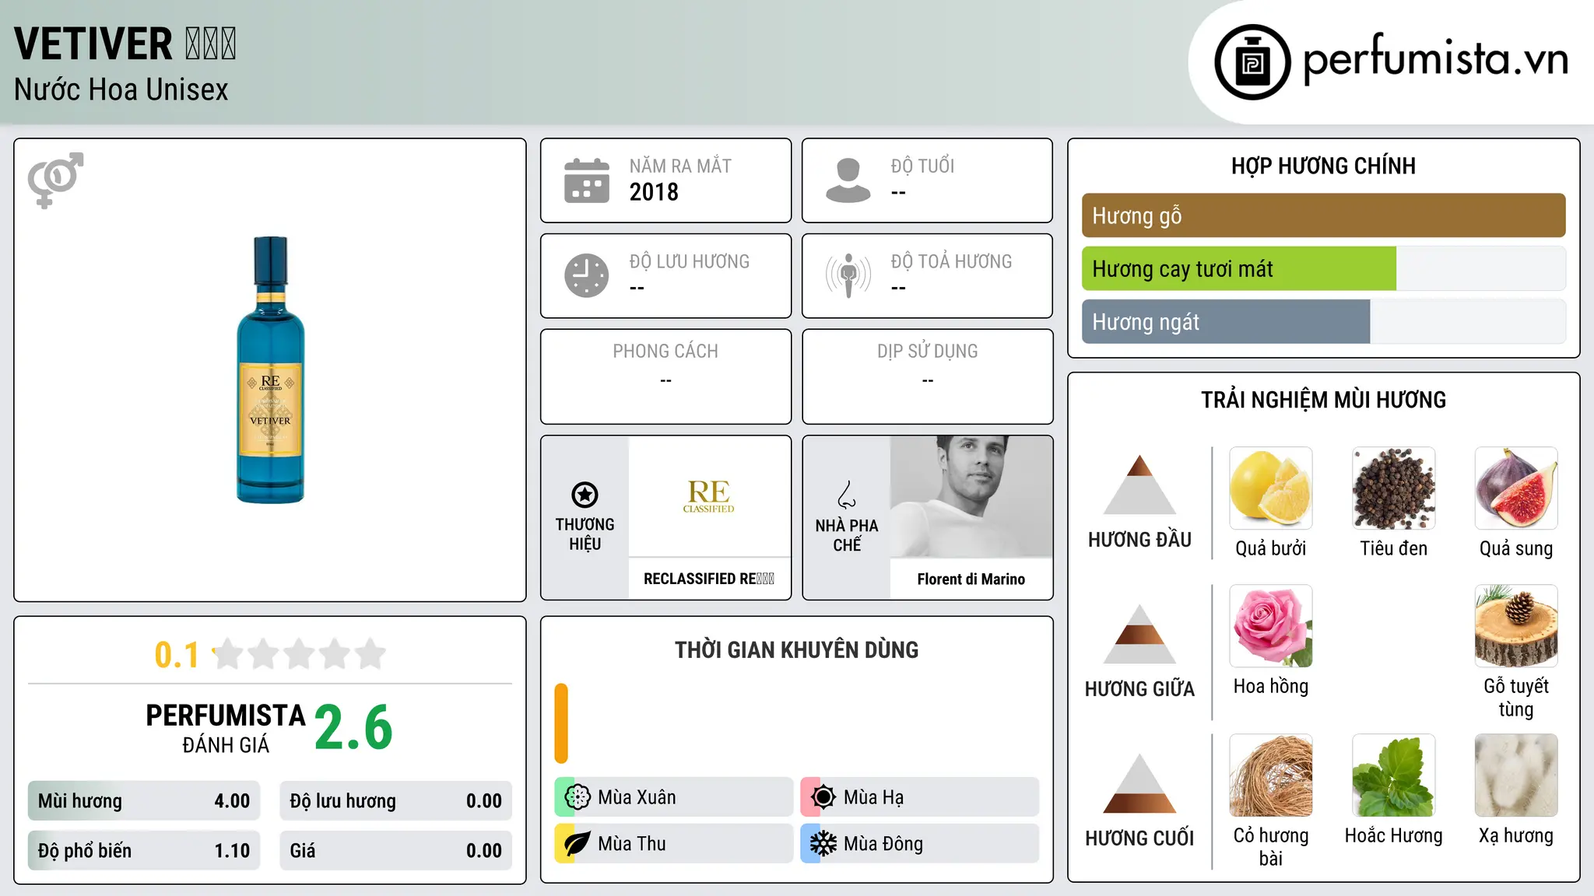Select the Mùa Đông season label
The image size is (1594, 896).
point(883,844)
